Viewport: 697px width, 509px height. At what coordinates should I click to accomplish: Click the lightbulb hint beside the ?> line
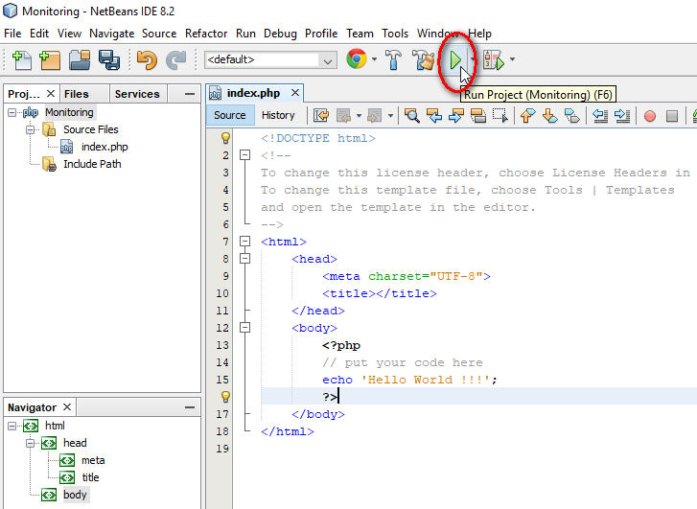[226, 397]
